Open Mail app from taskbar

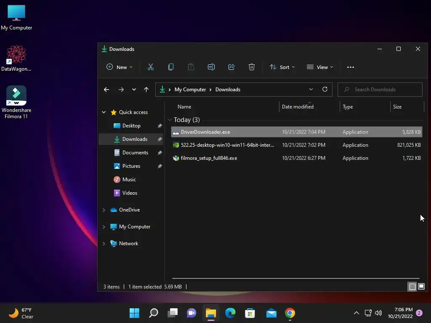pos(271,313)
